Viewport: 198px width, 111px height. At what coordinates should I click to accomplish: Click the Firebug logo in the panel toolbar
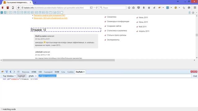(x=2, y=72)
